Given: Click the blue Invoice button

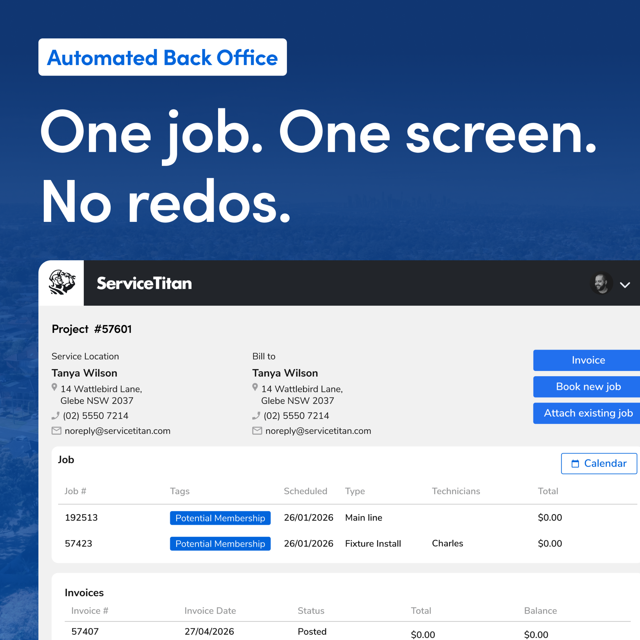Looking at the screenshot, I should (587, 360).
